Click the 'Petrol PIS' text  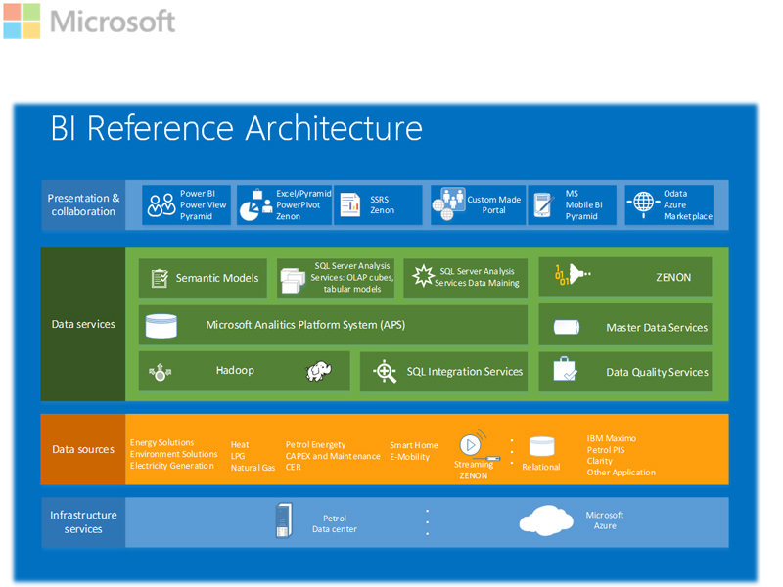tap(605, 450)
